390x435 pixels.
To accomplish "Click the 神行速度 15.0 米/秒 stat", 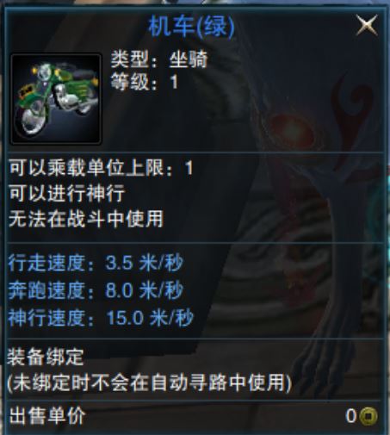I will click(x=101, y=318).
